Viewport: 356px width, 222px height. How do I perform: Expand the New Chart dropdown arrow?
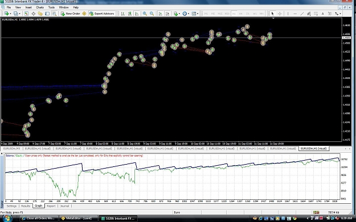pyautogui.click(x=10, y=14)
